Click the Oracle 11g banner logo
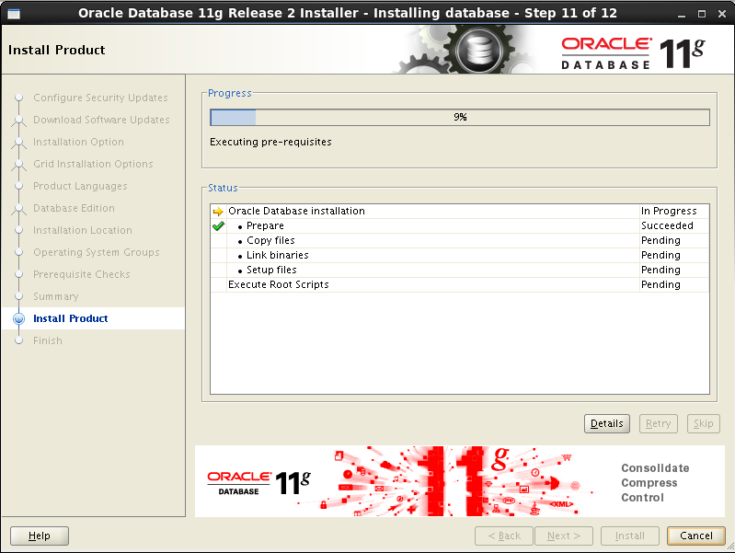This screenshot has width=735, height=553. tap(258, 483)
